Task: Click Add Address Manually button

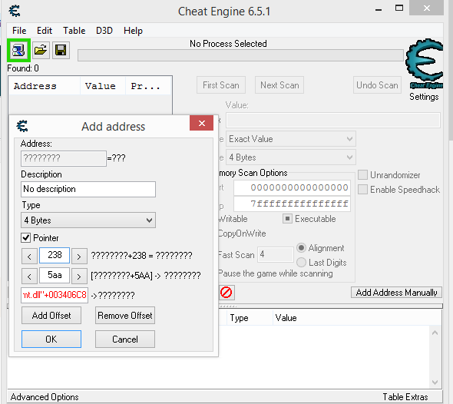Action: (x=396, y=293)
